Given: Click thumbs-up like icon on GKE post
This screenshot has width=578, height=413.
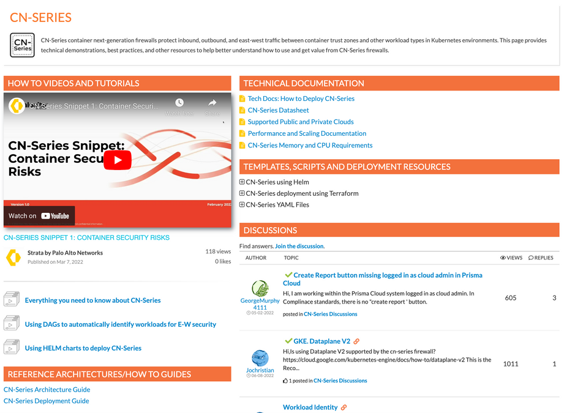Looking at the screenshot, I should (285, 381).
